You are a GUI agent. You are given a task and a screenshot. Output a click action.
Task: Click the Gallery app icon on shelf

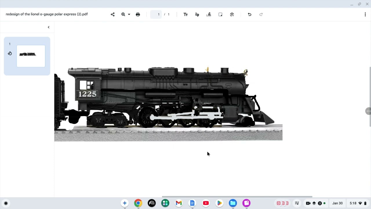coord(246,203)
